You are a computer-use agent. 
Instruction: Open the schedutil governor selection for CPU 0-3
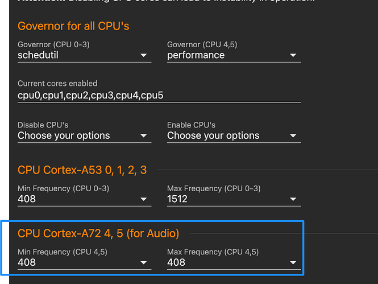[x=84, y=55]
